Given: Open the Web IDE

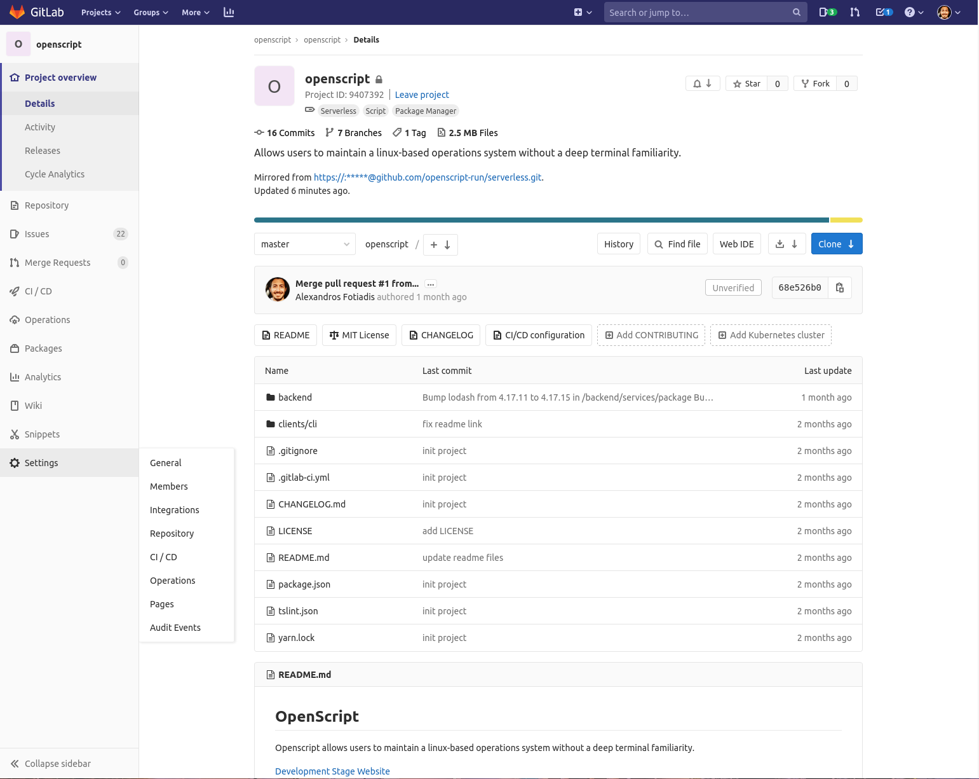Looking at the screenshot, I should [737, 244].
